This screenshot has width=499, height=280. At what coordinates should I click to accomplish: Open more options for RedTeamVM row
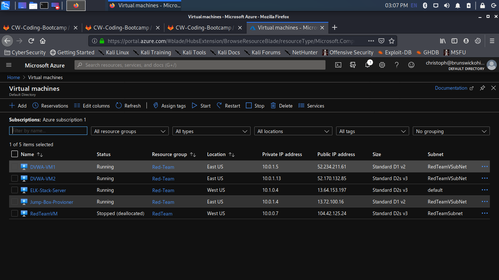click(x=485, y=213)
